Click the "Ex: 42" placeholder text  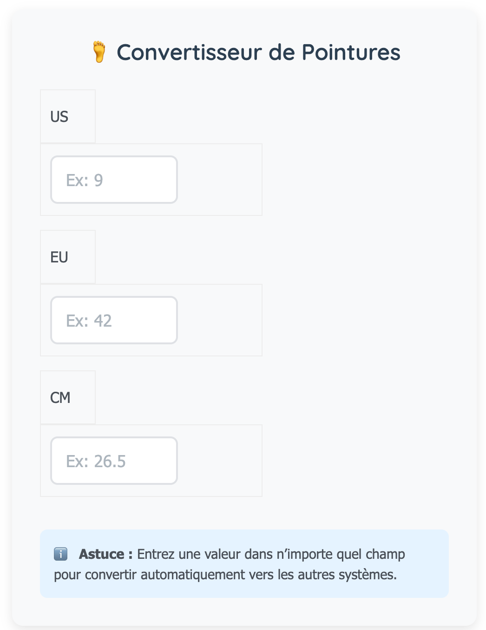89,321
